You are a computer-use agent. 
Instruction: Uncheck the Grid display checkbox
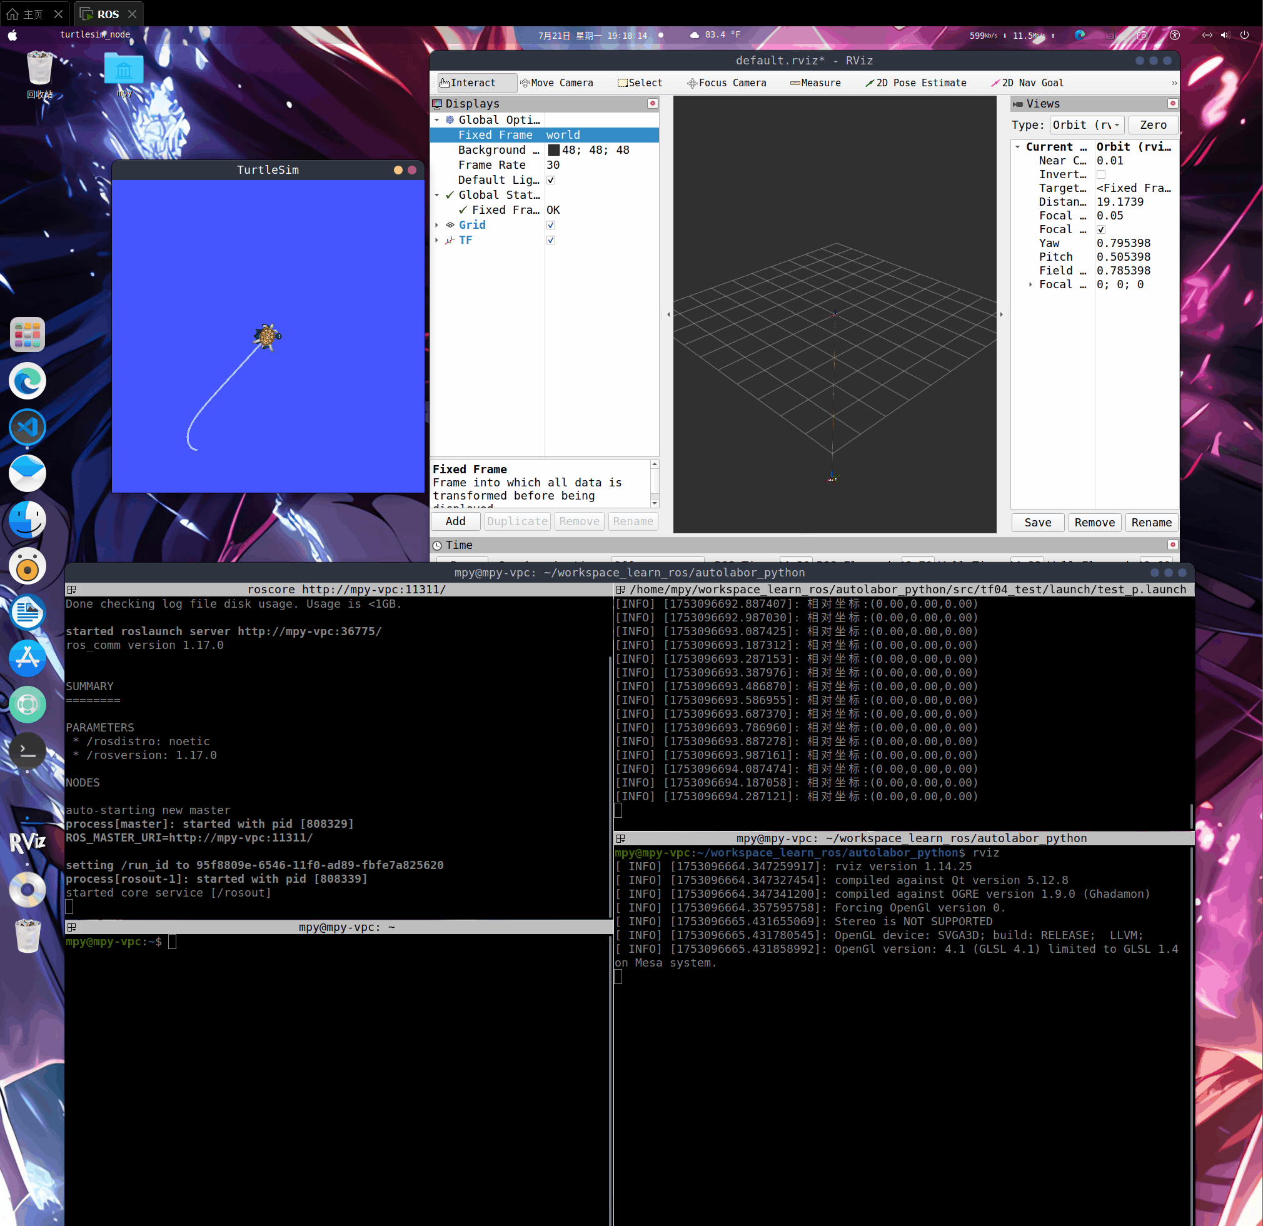pos(551,226)
